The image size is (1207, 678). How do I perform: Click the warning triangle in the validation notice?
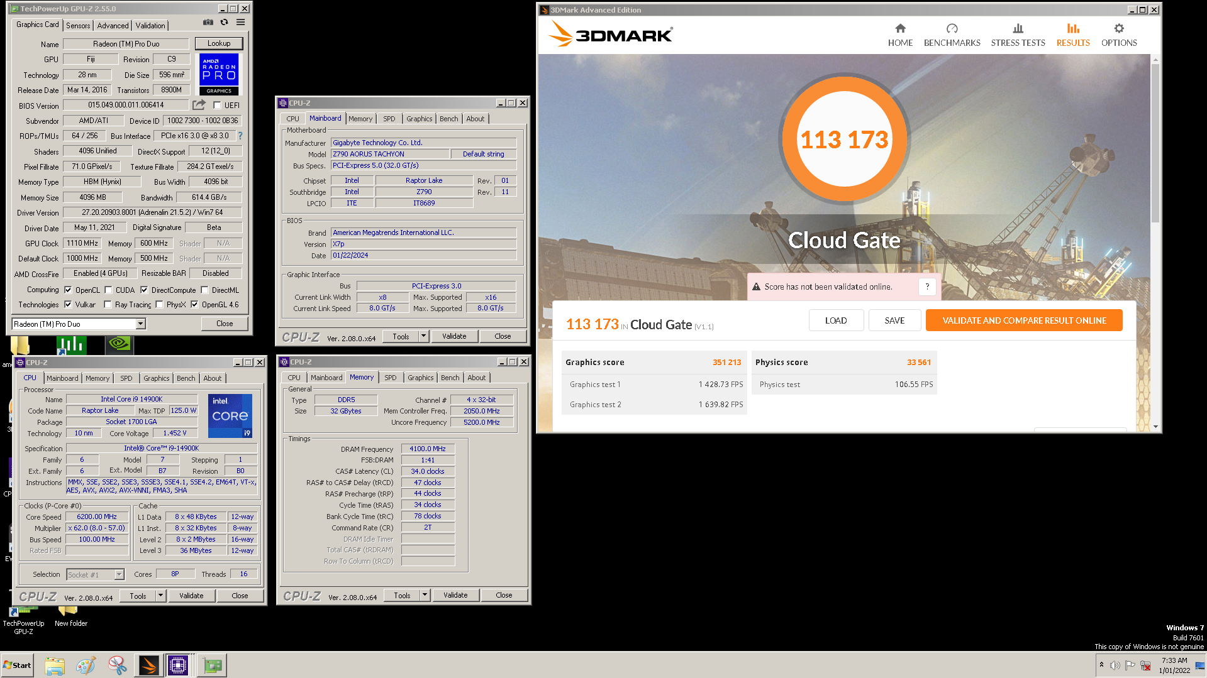756,287
